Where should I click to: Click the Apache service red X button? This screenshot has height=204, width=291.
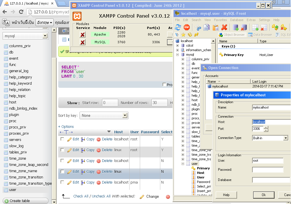point(82,35)
